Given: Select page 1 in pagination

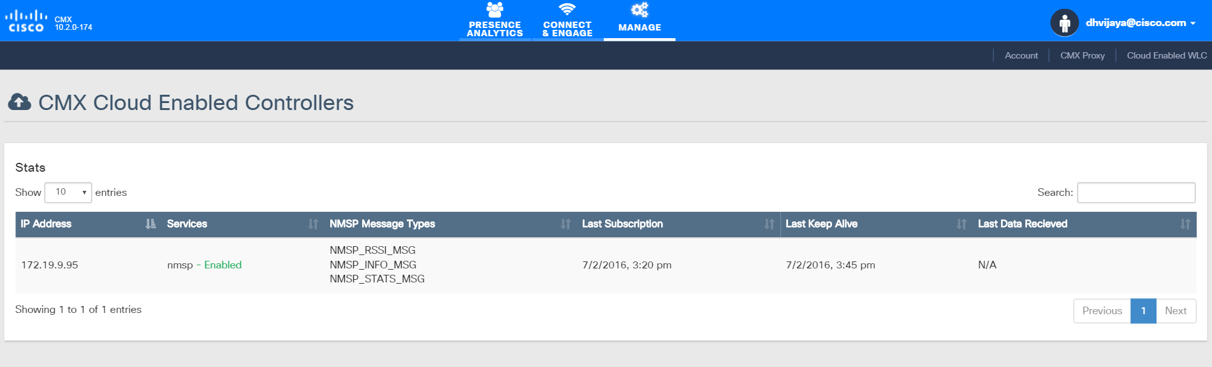Looking at the screenshot, I should point(1143,310).
